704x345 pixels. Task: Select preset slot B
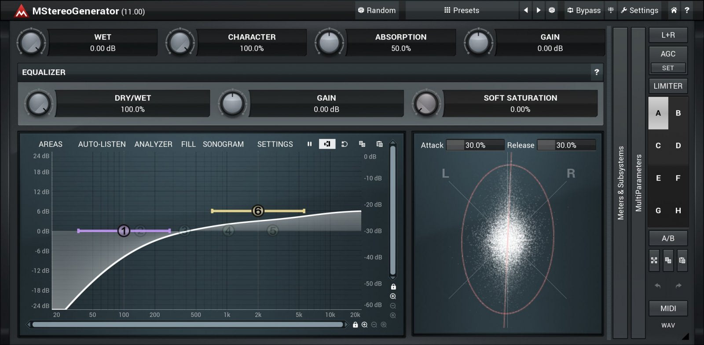pos(678,113)
